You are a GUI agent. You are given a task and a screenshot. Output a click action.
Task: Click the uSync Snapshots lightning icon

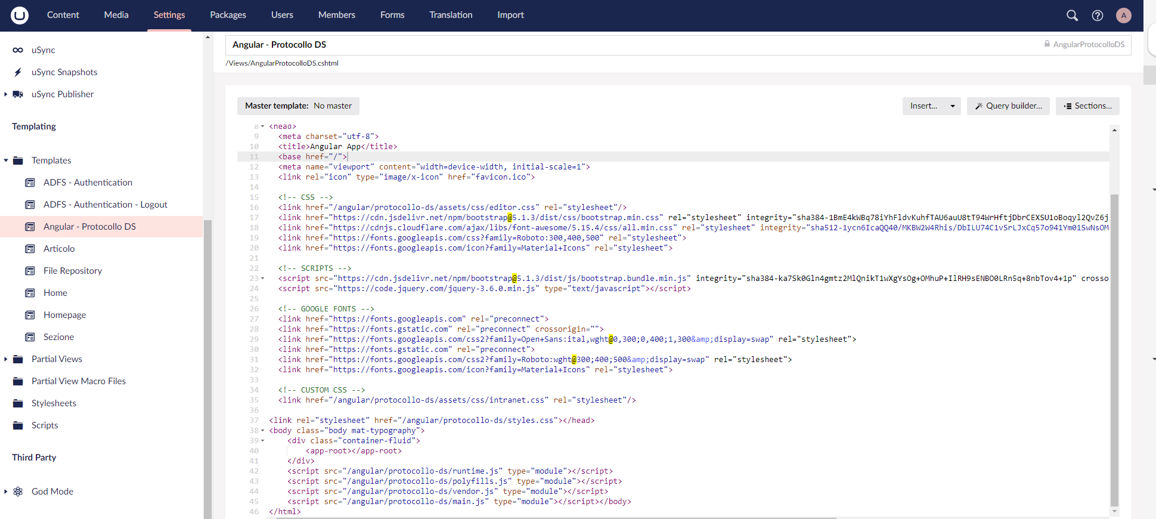[x=18, y=72]
